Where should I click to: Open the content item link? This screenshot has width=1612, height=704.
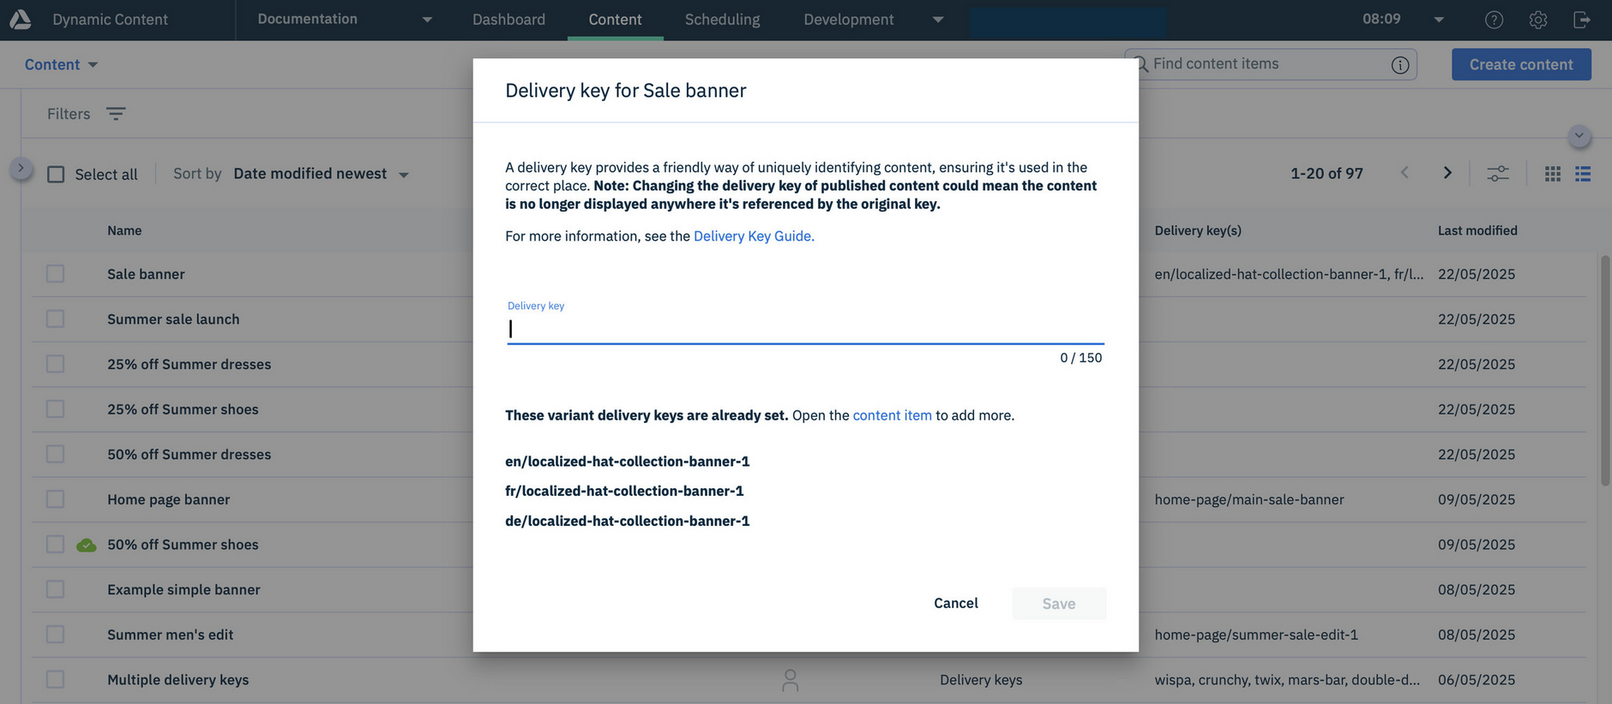pyautogui.click(x=892, y=415)
